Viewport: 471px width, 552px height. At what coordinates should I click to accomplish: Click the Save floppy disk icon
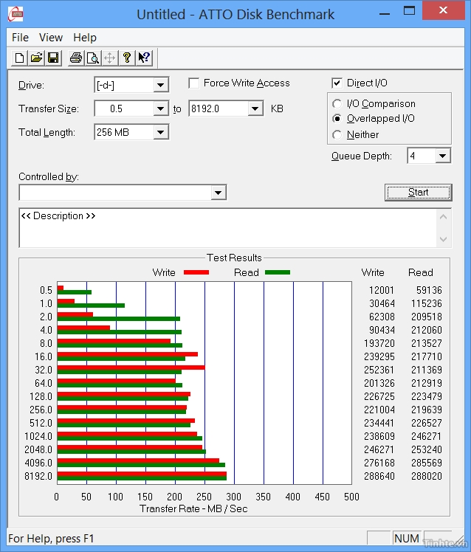click(53, 58)
